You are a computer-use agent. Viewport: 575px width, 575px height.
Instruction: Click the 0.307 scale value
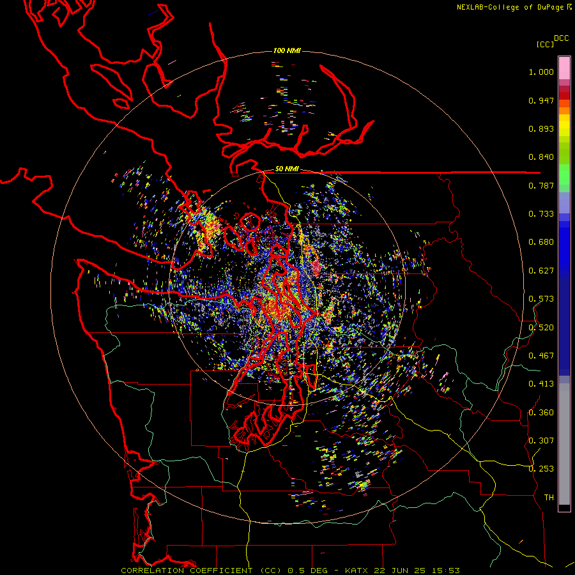541,441
